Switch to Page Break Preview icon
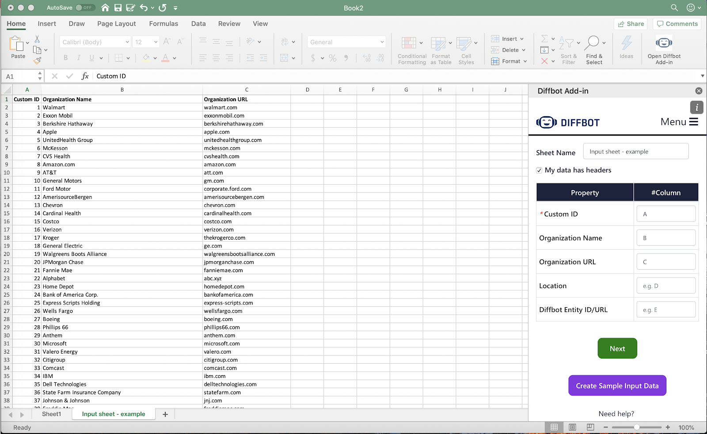 coord(590,427)
